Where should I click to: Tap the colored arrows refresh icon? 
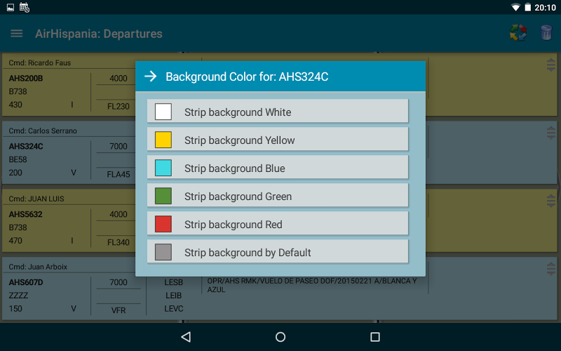(518, 32)
